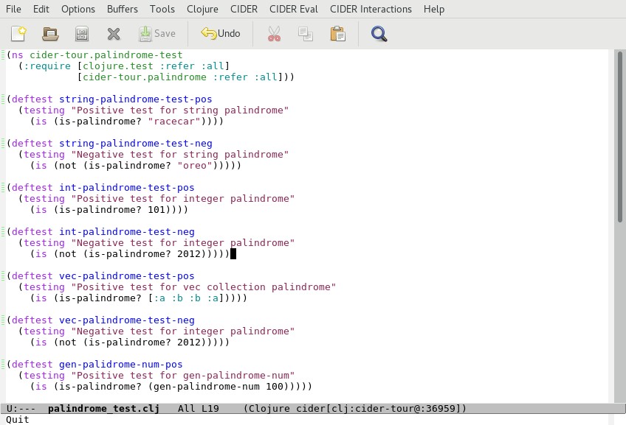Search with the magnifying glass icon
Screen dimensions: 626x425
(x=379, y=33)
